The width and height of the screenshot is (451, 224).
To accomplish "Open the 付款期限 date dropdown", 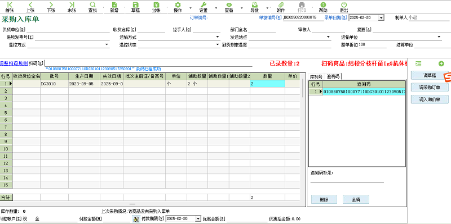I will [x=198, y=219].
